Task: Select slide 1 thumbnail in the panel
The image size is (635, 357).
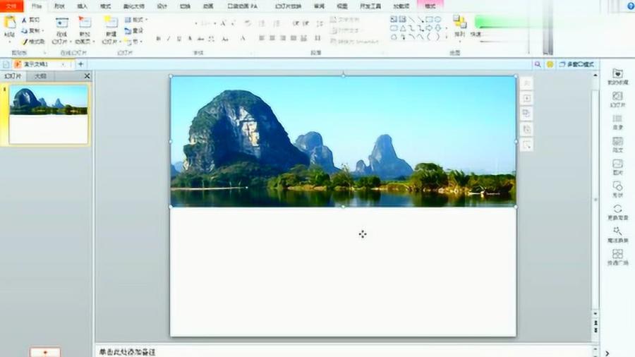Action: (x=49, y=114)
